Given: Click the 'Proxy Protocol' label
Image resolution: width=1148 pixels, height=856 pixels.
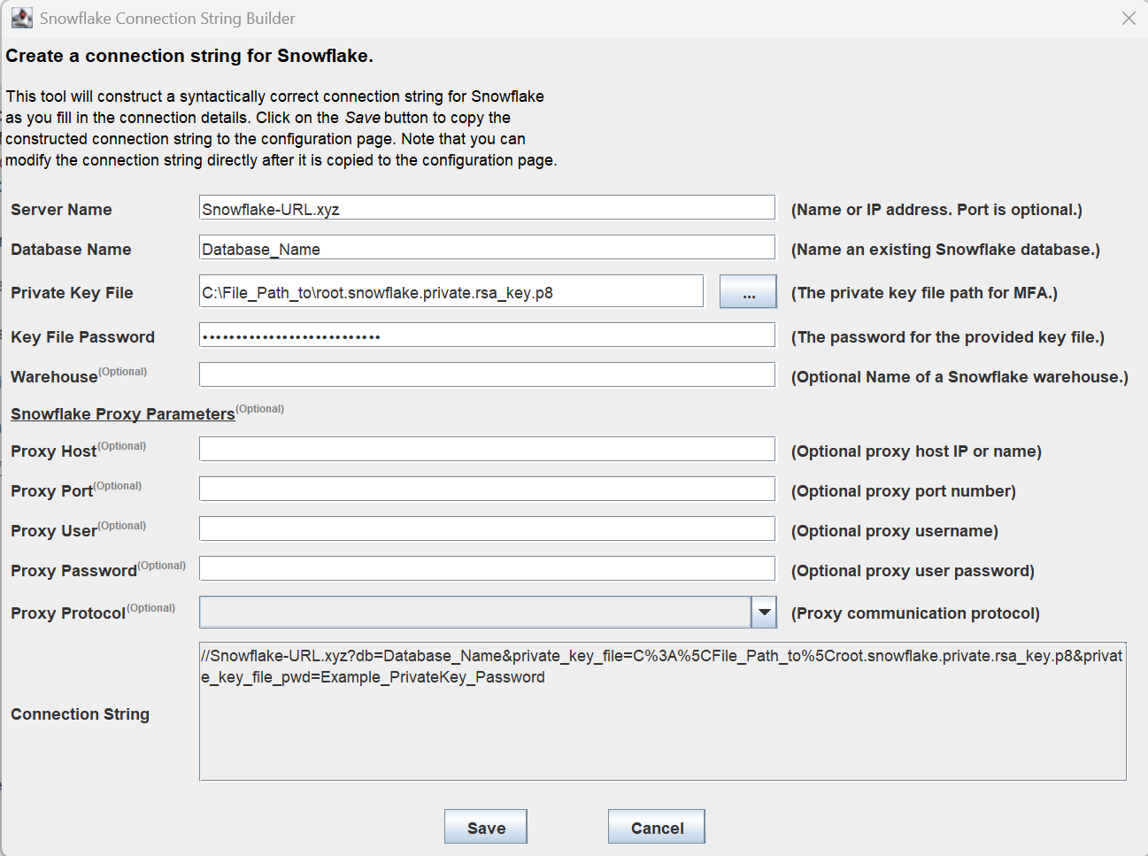Looking at the screenshot, I should [x=68, y=613].
